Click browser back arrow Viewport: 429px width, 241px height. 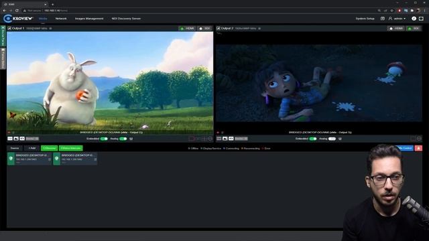(5, 11)
